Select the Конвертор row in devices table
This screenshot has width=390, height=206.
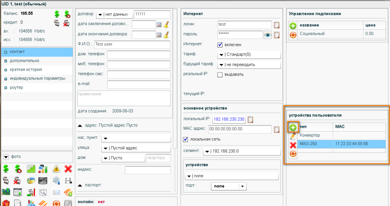coord(316,135)
